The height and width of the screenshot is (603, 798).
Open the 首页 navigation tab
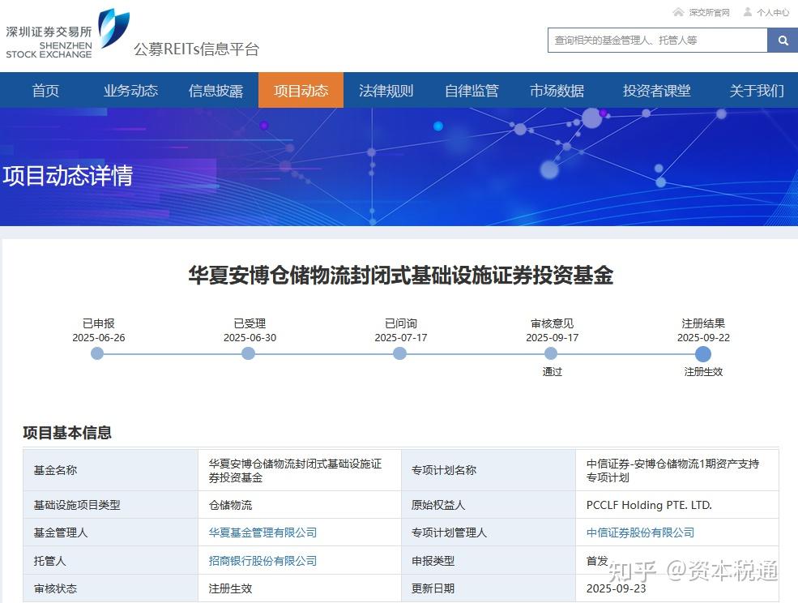45,90
